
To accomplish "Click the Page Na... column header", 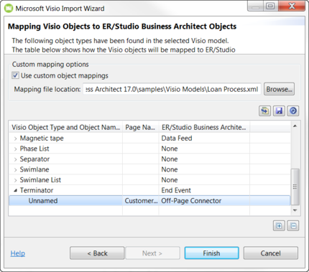I will pyautogui.click(x=141, y=127).
